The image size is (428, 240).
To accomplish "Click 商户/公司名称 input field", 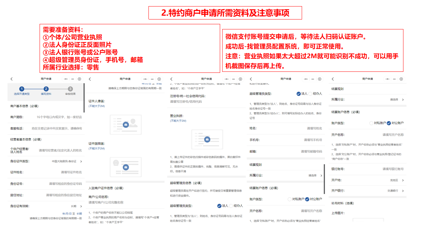I will point(106,202).
